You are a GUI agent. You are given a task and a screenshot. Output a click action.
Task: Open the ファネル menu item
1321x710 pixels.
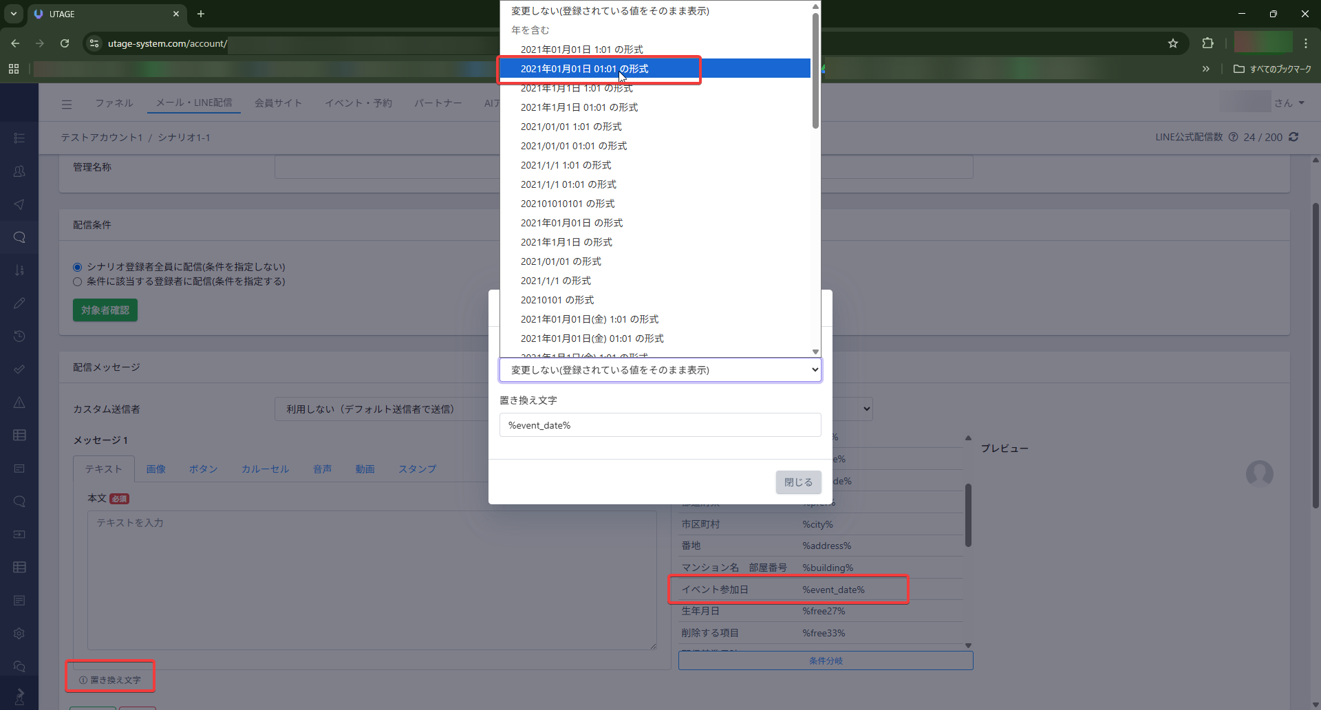coord(114,103)
